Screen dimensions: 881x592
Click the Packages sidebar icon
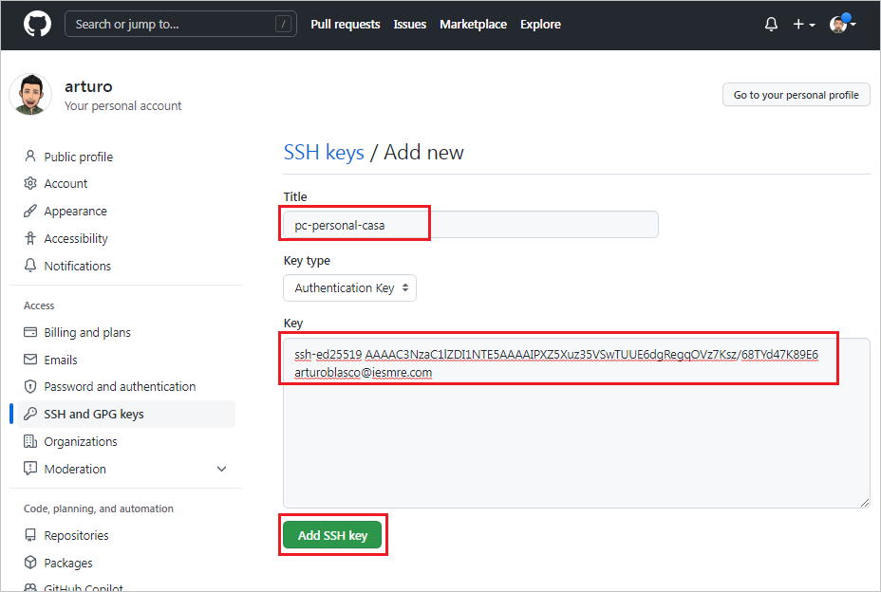click(x=31, y=563)
